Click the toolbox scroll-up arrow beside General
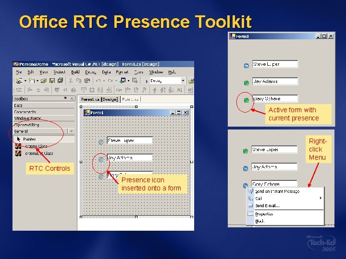346x259 pixels. (72, 131)
